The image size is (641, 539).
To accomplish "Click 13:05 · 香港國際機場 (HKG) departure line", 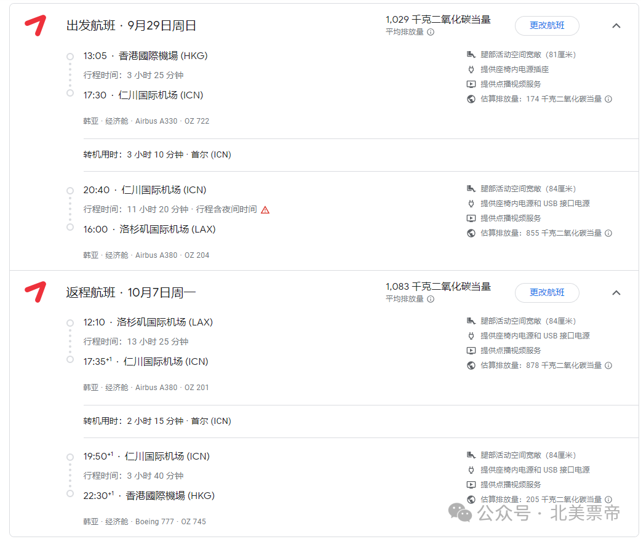I will click(x=145, y=55).
